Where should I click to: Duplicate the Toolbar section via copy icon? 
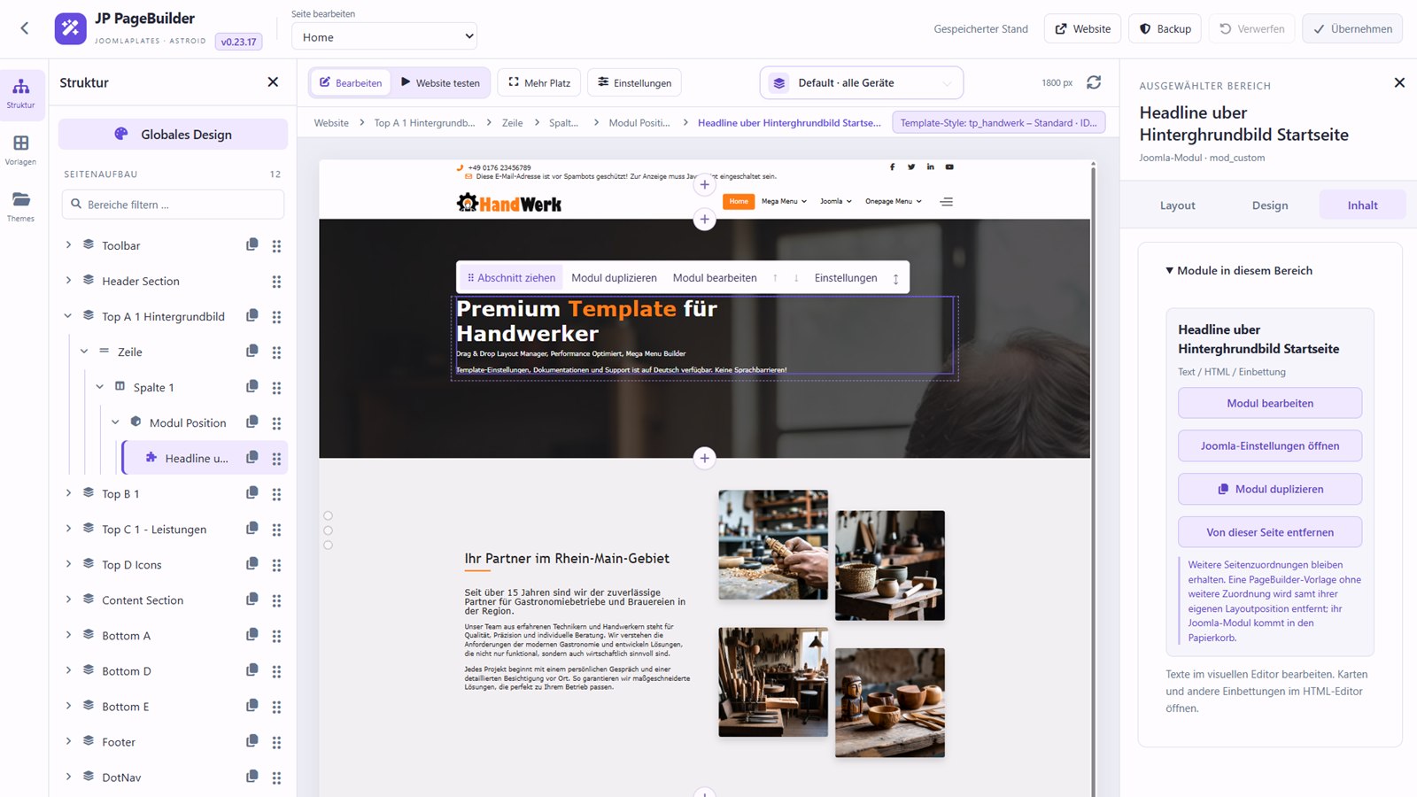tap(252, 244)
